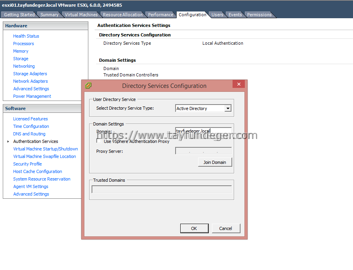
Task: Click the Domain text field
Action: pos(203,131)
